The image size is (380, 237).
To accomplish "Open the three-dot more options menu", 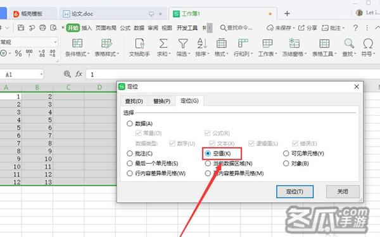I will (367, 28).
